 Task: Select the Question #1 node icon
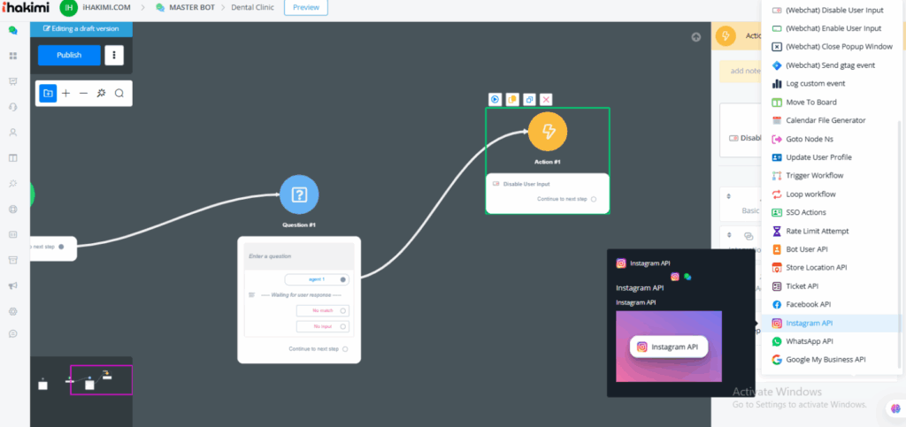[299, 194]
